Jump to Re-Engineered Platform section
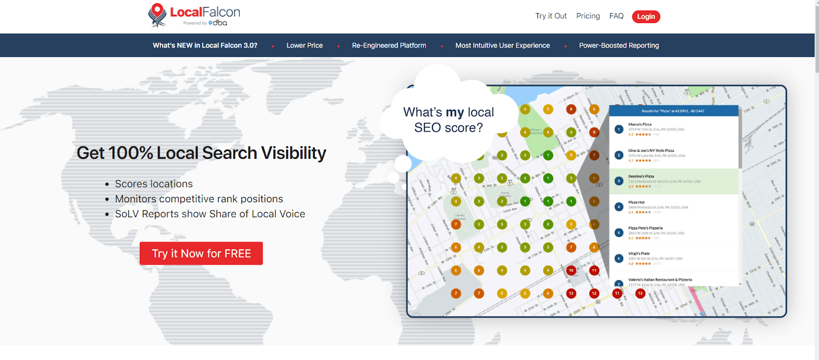The image size is (819, 360). click(x=389, y=46)
